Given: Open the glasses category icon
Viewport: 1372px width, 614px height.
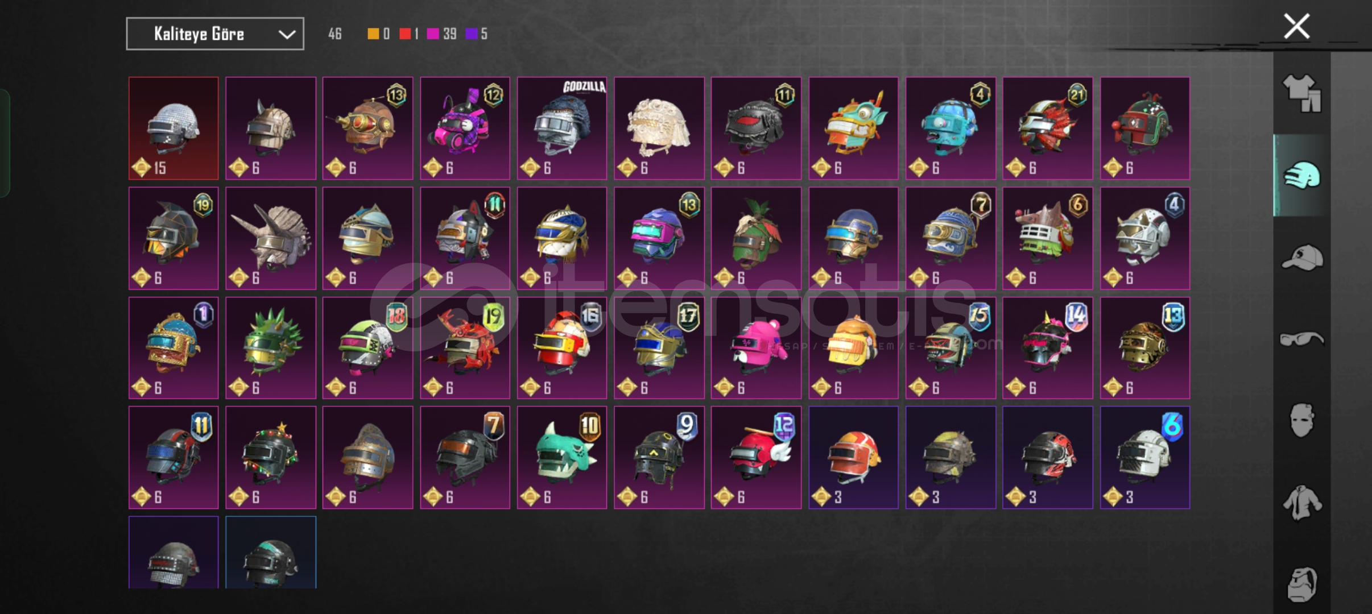Looking at the screenshot, I should click(x=1301, y=339).
